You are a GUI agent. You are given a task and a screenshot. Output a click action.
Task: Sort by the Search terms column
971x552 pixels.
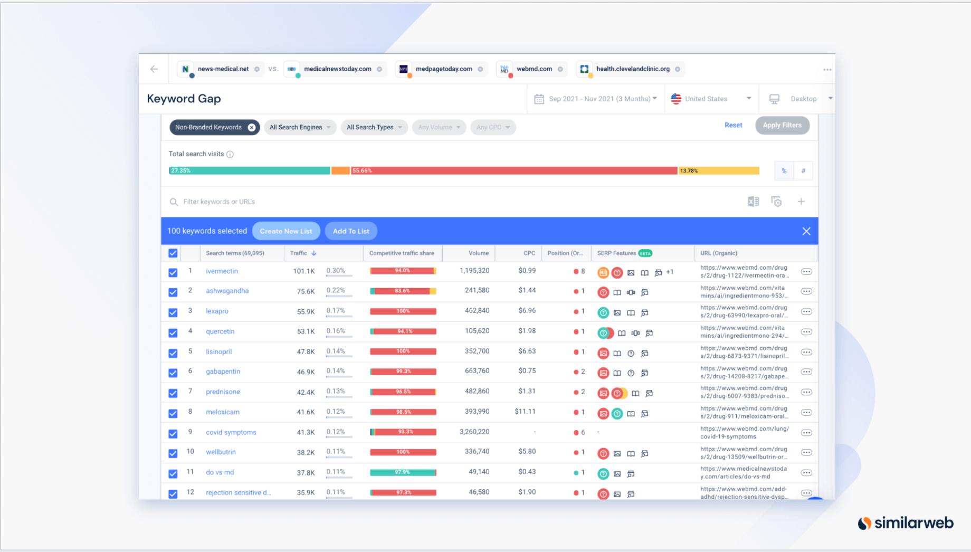coord(235,253)
